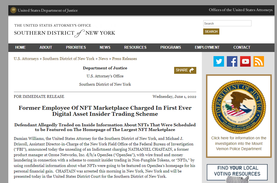The width and height of the screenshot is (277, 183).
Task: Go to Southern District of New York breadcrumb
Action: pos(68,59)
